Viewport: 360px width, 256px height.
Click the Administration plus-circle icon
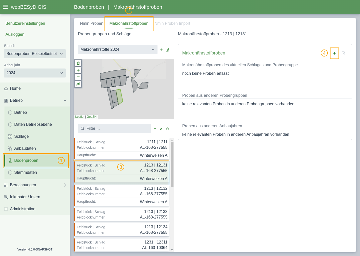point(6,209)
